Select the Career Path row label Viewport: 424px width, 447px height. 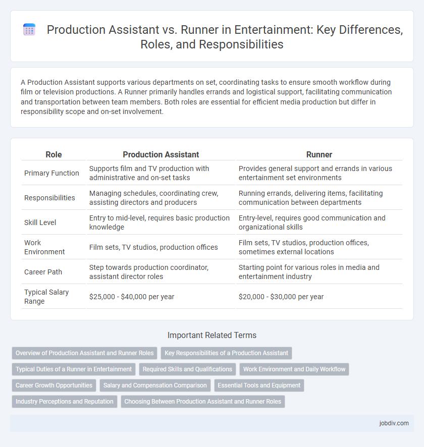point(43,272)
